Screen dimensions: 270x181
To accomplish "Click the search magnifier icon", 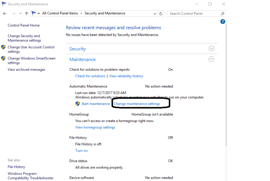I will click(x=222, y=14).
